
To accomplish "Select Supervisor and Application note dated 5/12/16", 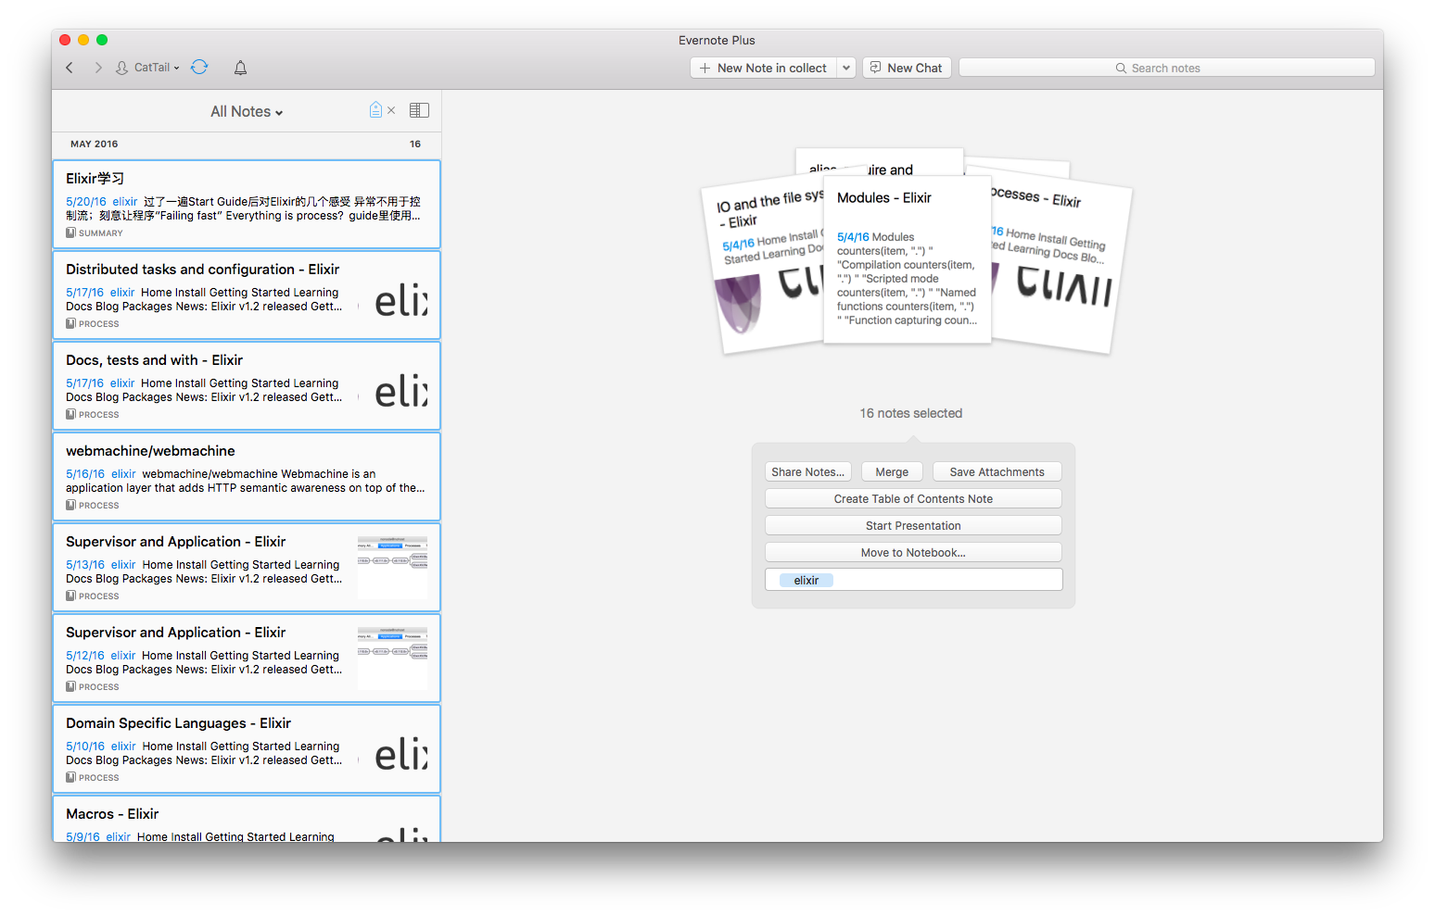I will click(x=247, y=658).
